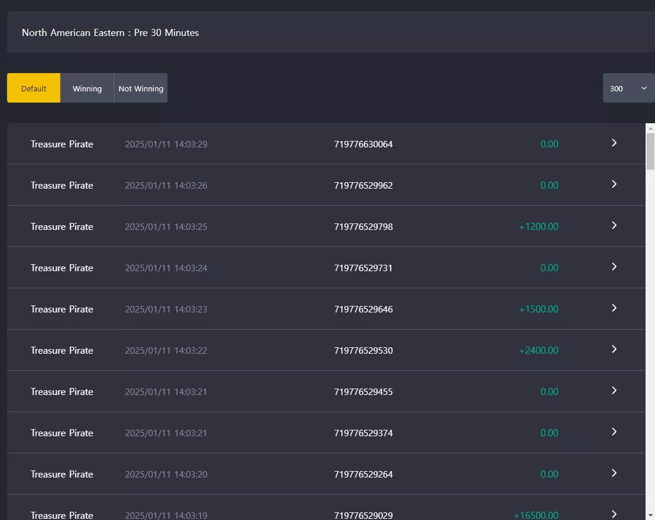Click the +1500.00 payout amount
The image size is (655, 520).
[x=538, y=309]
